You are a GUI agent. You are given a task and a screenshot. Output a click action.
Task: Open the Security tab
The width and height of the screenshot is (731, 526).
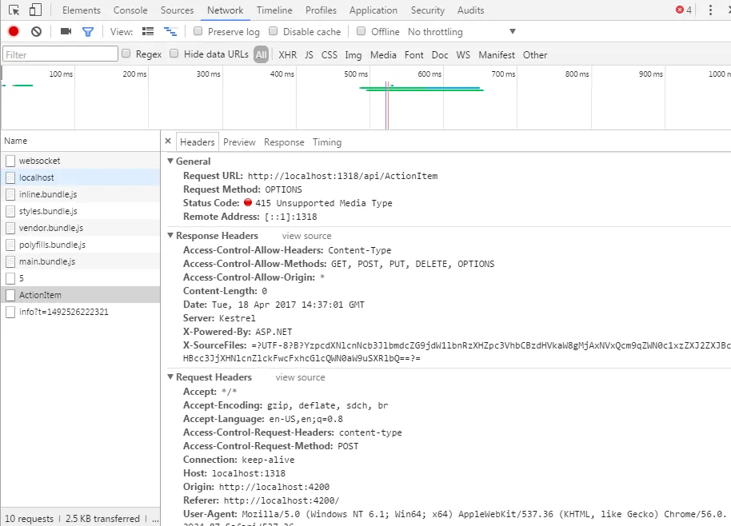click(428, 10)
